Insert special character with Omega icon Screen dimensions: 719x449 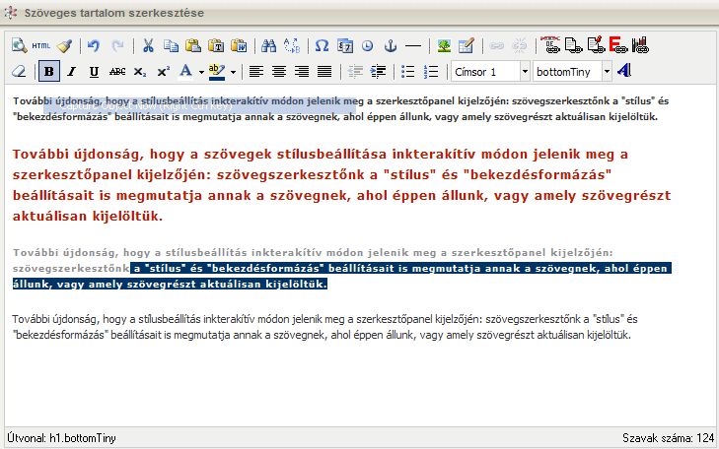pos(322,45)
